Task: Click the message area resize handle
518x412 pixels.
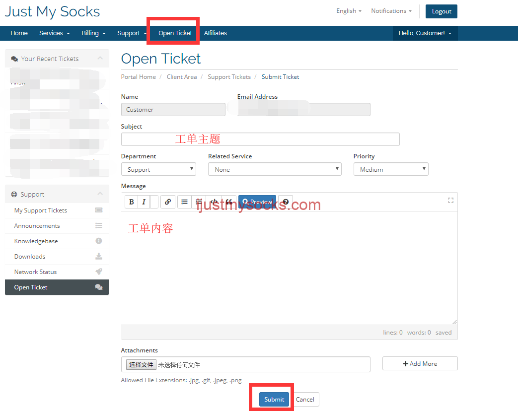Action: (454, 322)
